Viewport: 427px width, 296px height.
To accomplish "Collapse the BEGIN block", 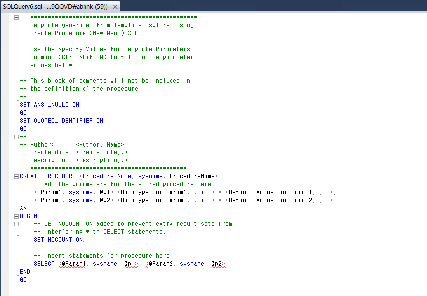I will tap(17, 216).
